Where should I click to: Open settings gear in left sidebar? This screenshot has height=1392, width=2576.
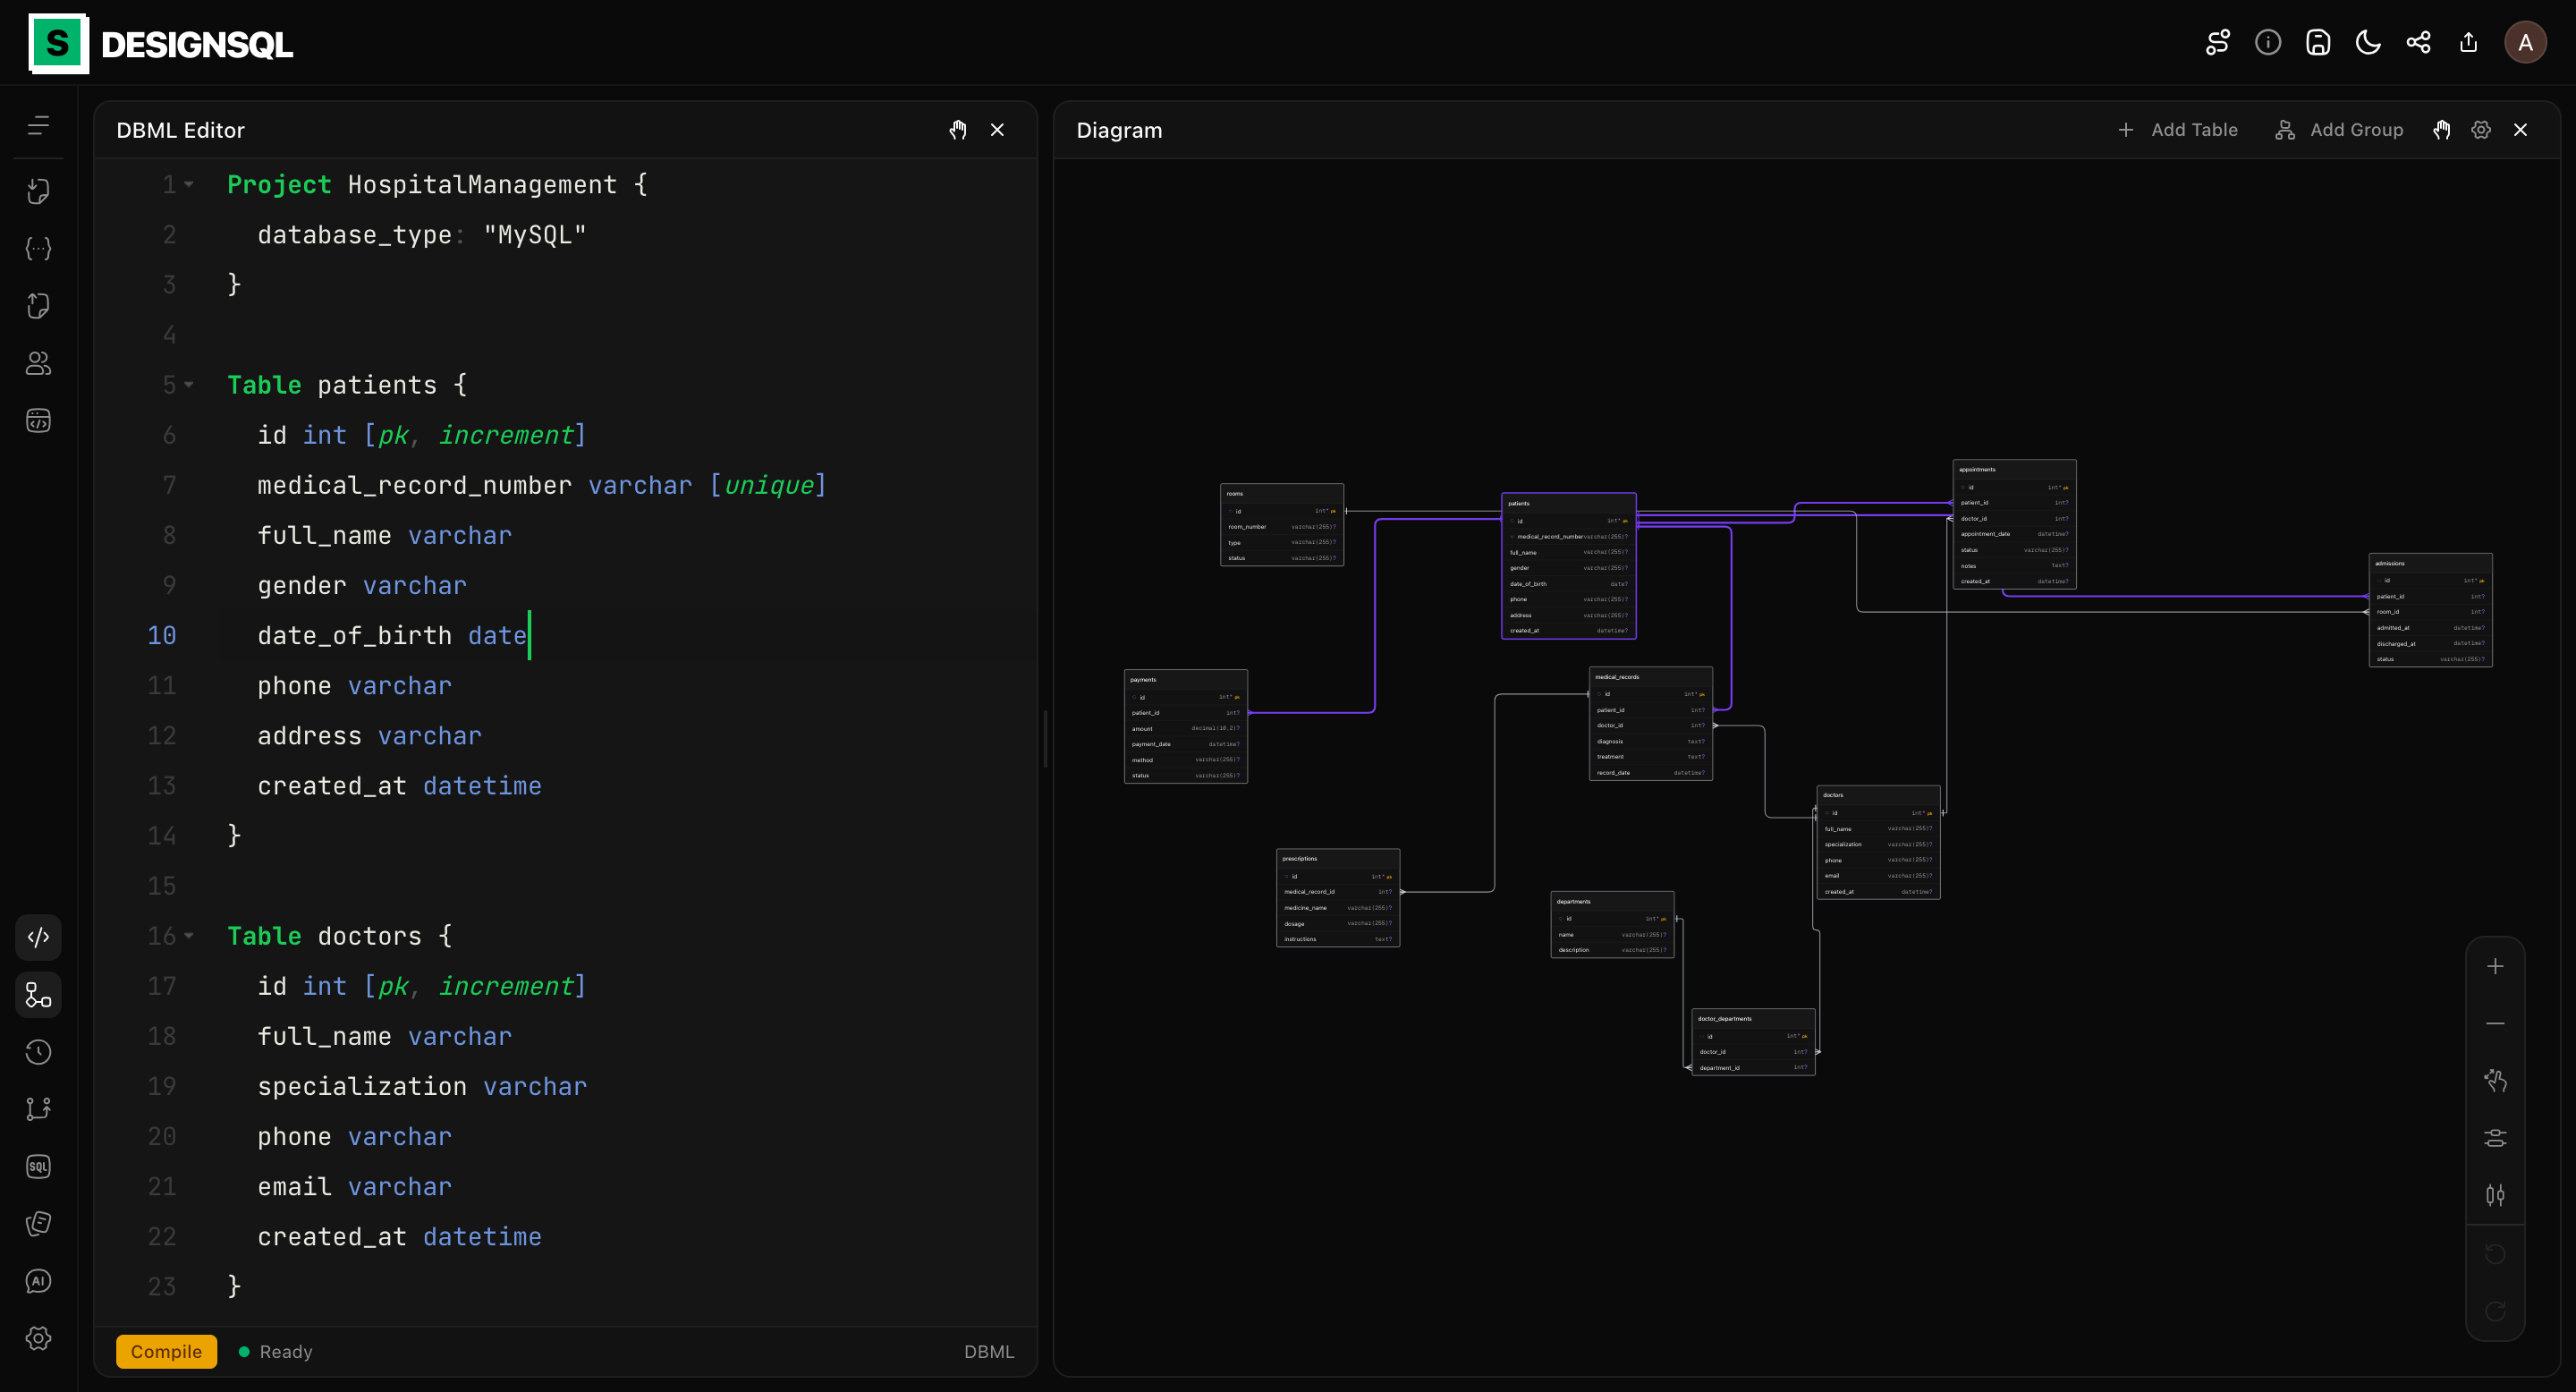pos(38,1339)
